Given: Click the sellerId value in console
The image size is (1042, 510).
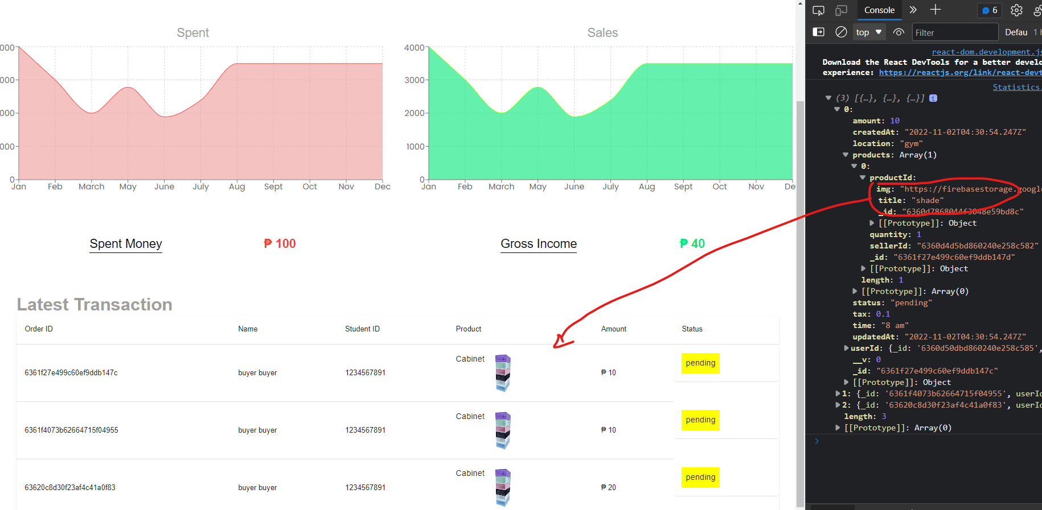Looking at the screenshot, I should click(978, 246).
